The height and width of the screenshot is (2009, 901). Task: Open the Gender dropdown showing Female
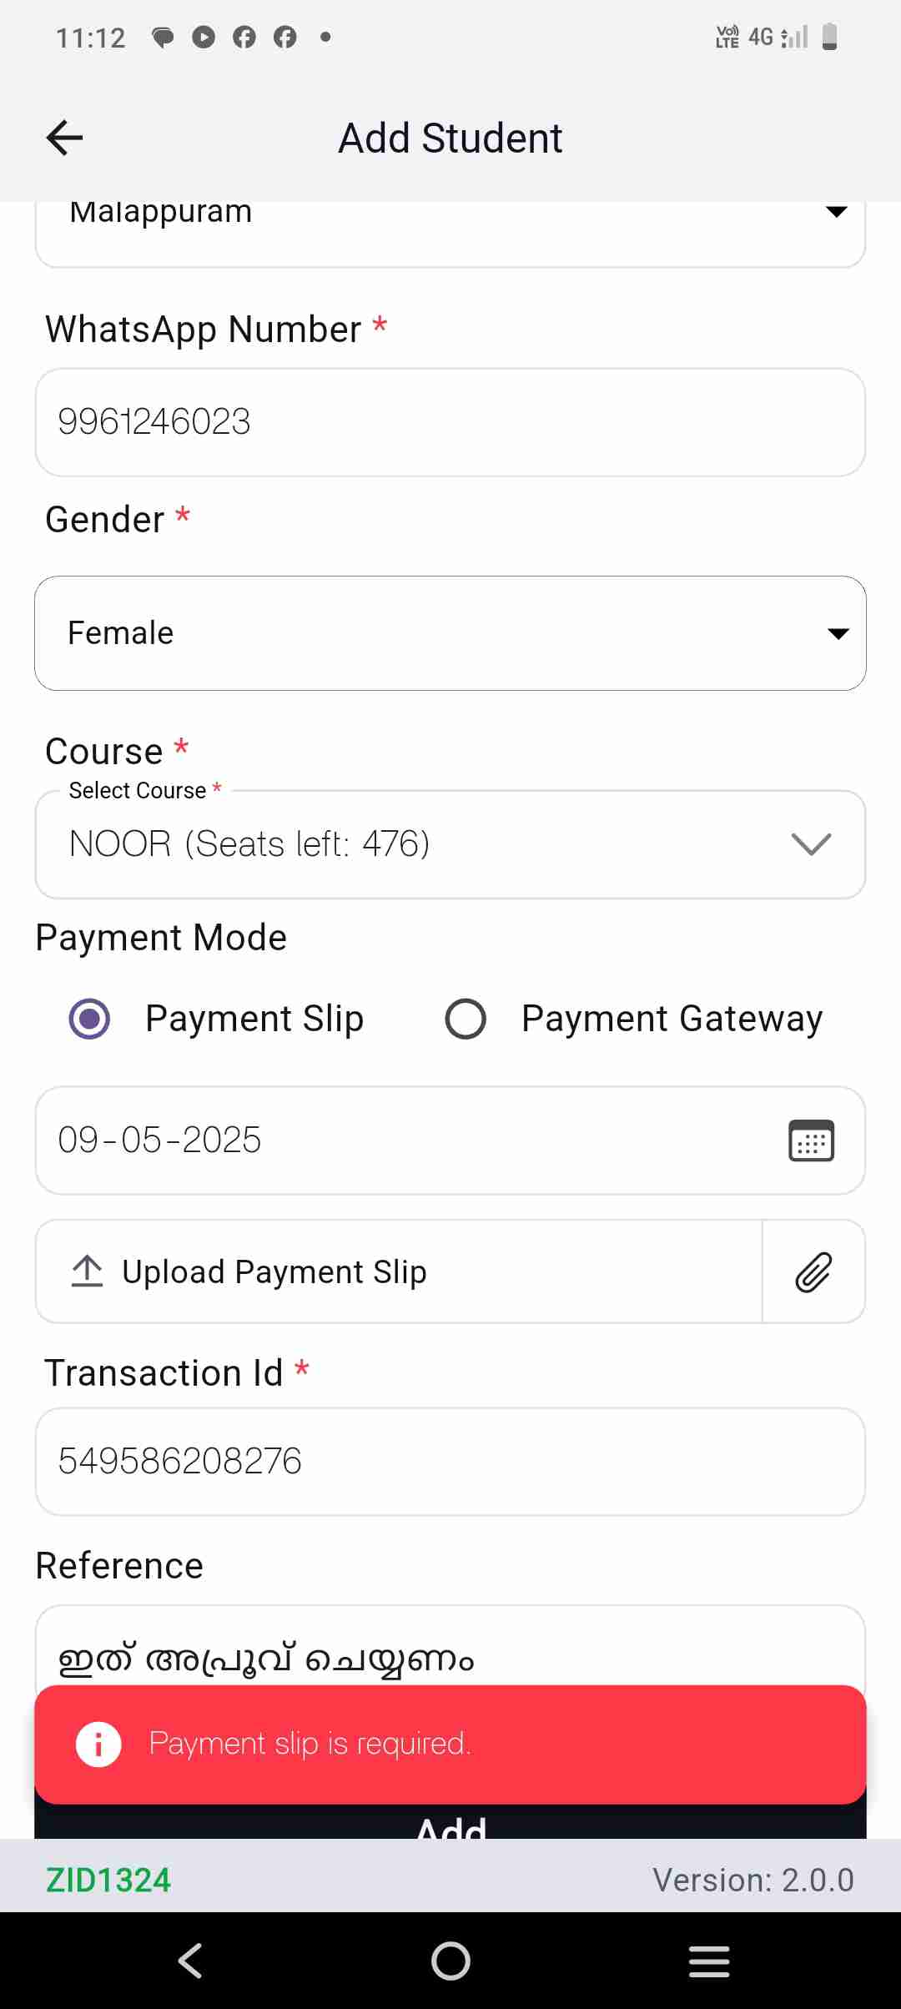pyautogui.click(x=450, y=633)
